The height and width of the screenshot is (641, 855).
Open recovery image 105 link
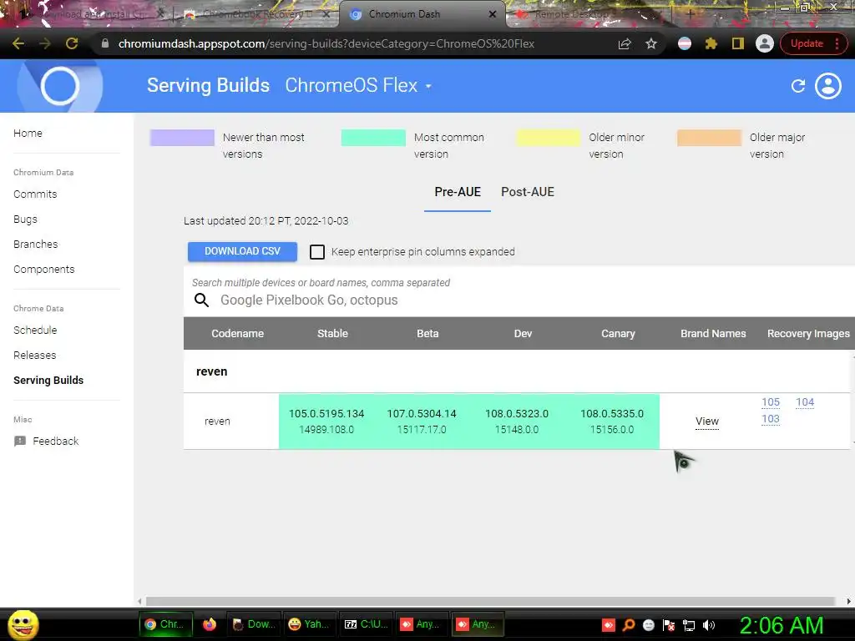(771, 402)
